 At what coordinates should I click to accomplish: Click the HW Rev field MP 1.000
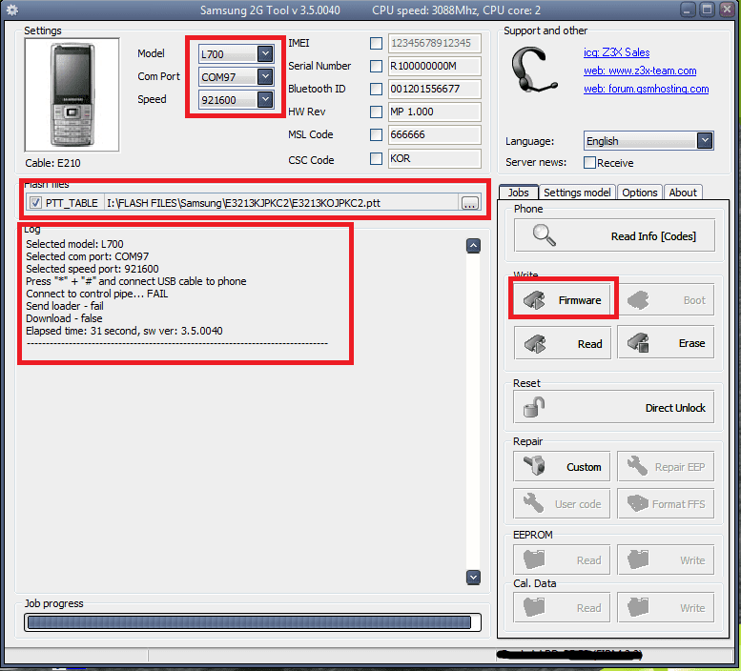(x=434, y=112)
